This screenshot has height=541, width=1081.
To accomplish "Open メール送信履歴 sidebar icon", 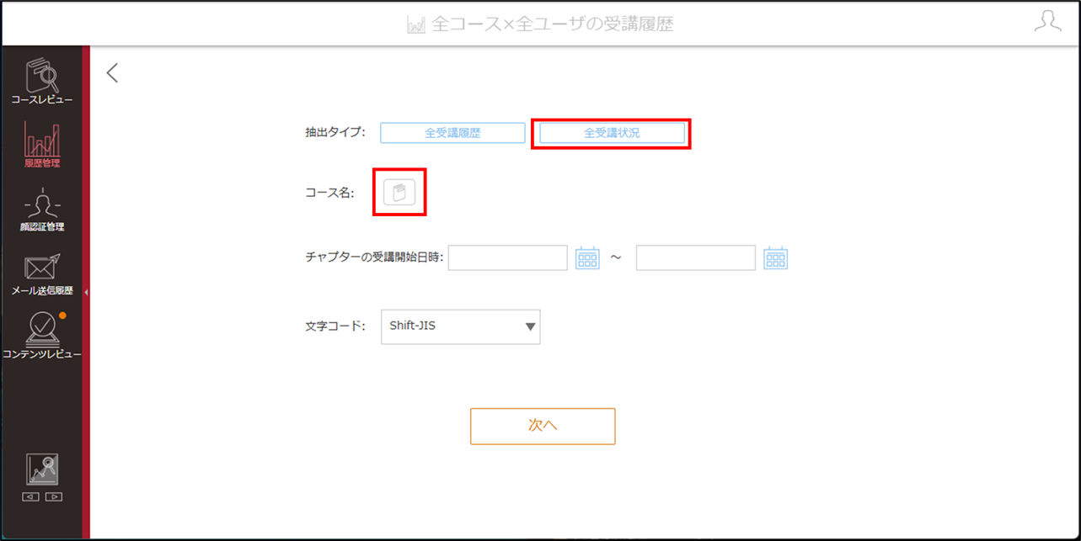I will point(41,273).
